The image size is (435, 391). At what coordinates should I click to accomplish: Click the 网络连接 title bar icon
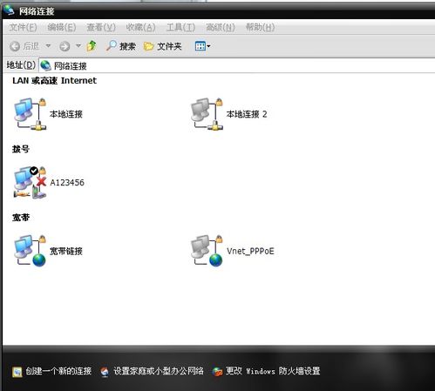tap(9, 10)
